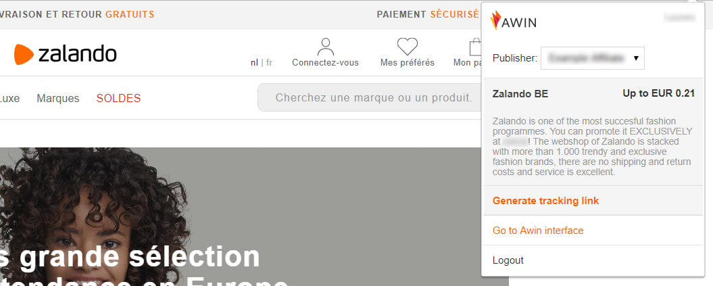Open the Connectez-vous user icon
The height and width of the screenshot is (286, 713).
point(325,47)
